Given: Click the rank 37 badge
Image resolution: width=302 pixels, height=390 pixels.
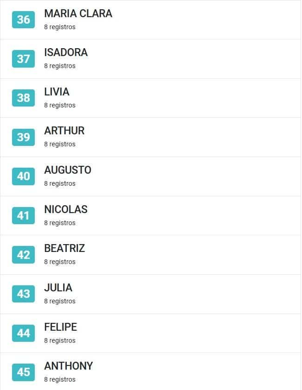Looking at the screenshot, I should (x=23, y=59).
